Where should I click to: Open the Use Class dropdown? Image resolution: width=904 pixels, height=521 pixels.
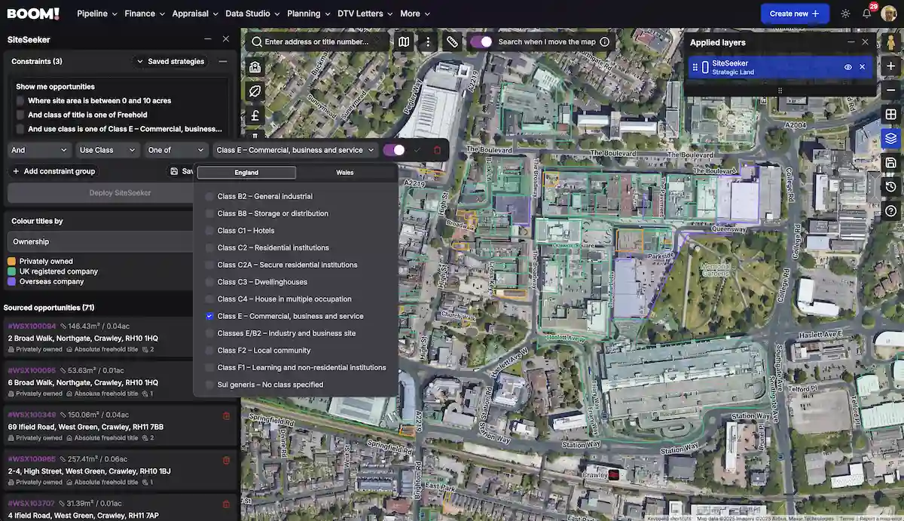pos(108,150)
